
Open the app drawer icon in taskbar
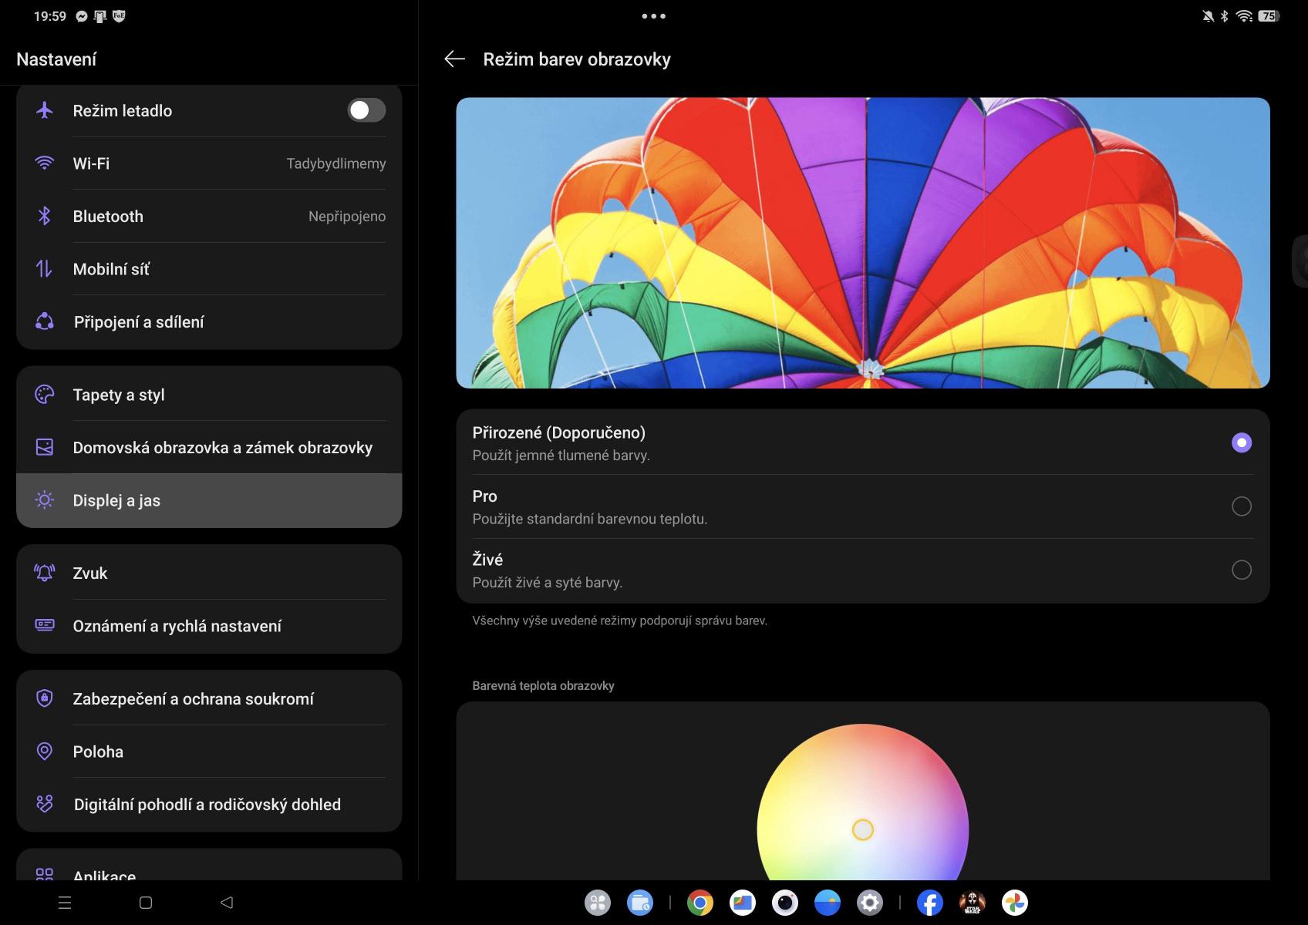point(598,902)
